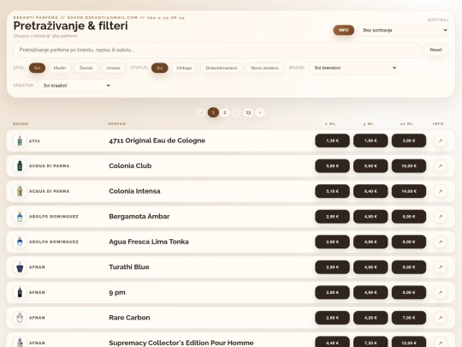Screen dimensions: 462x347
Task: Select 2 ml price 5,10 € for Colonia Intensa
Action: (332, 191)
